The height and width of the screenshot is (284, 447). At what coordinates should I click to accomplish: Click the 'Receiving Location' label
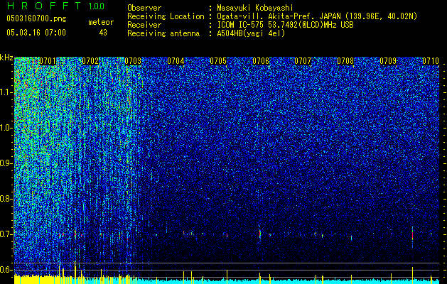tap(166, 16)
